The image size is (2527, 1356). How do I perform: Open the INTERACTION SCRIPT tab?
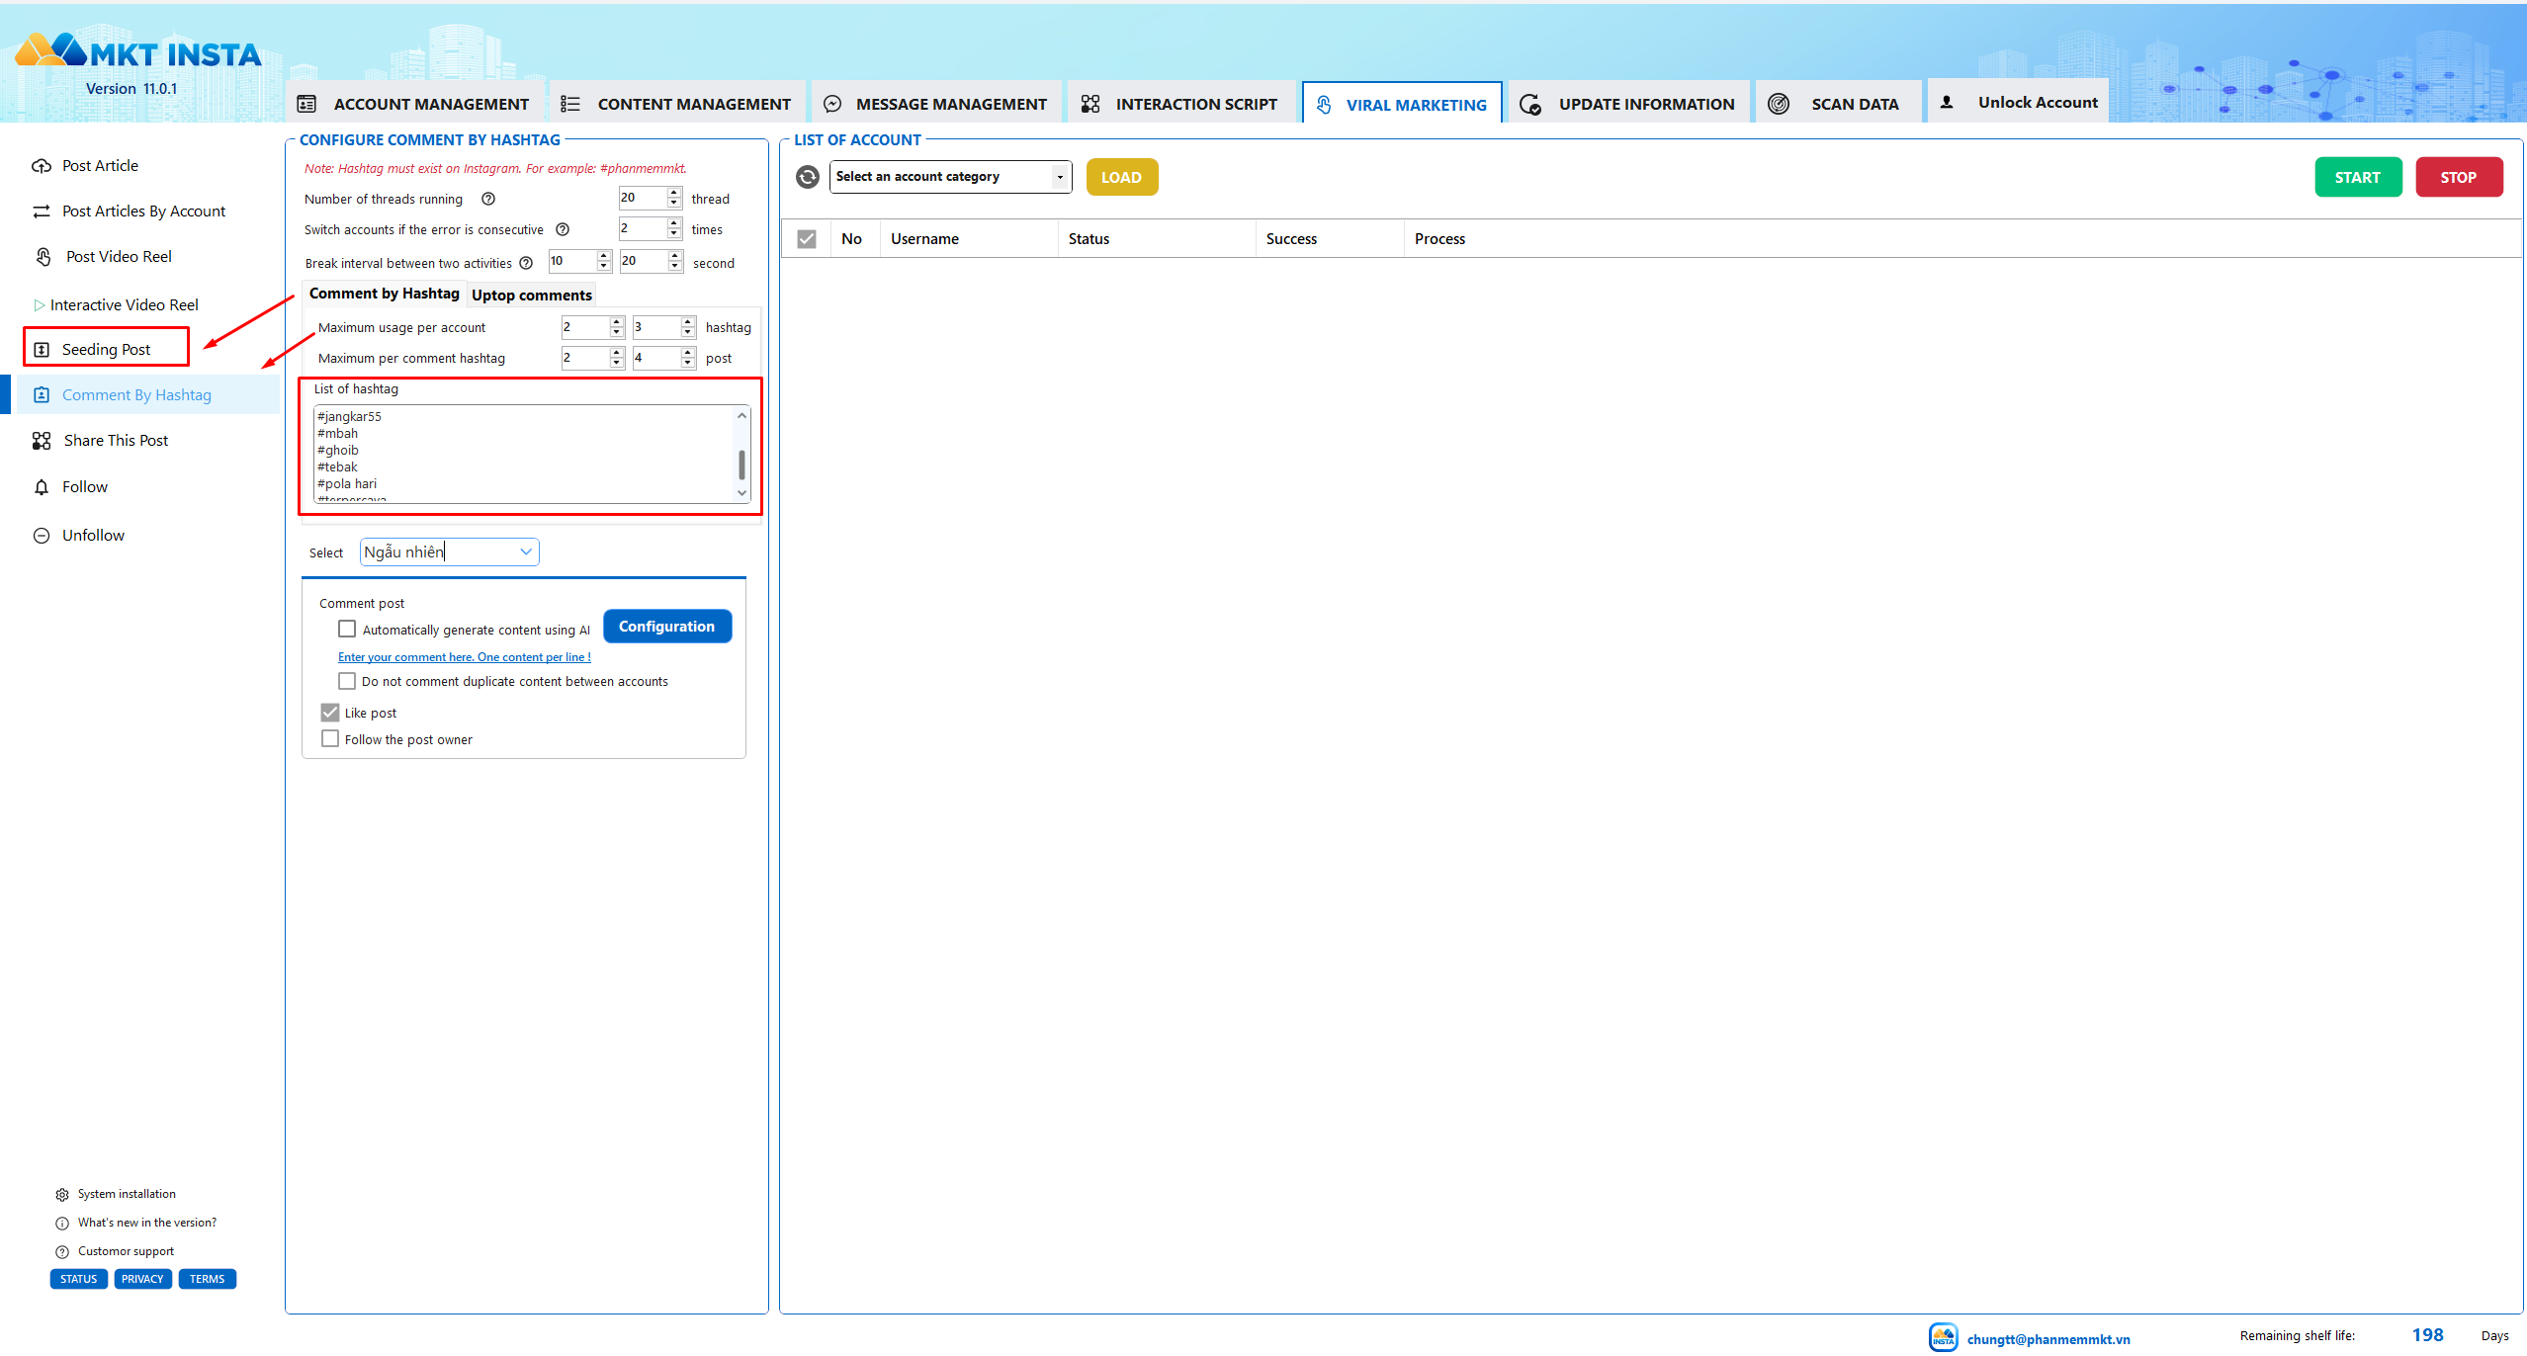pyautogui.click(x=1179, y=104)
